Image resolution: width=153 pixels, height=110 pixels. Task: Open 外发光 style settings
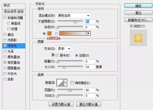click(12, 74)
